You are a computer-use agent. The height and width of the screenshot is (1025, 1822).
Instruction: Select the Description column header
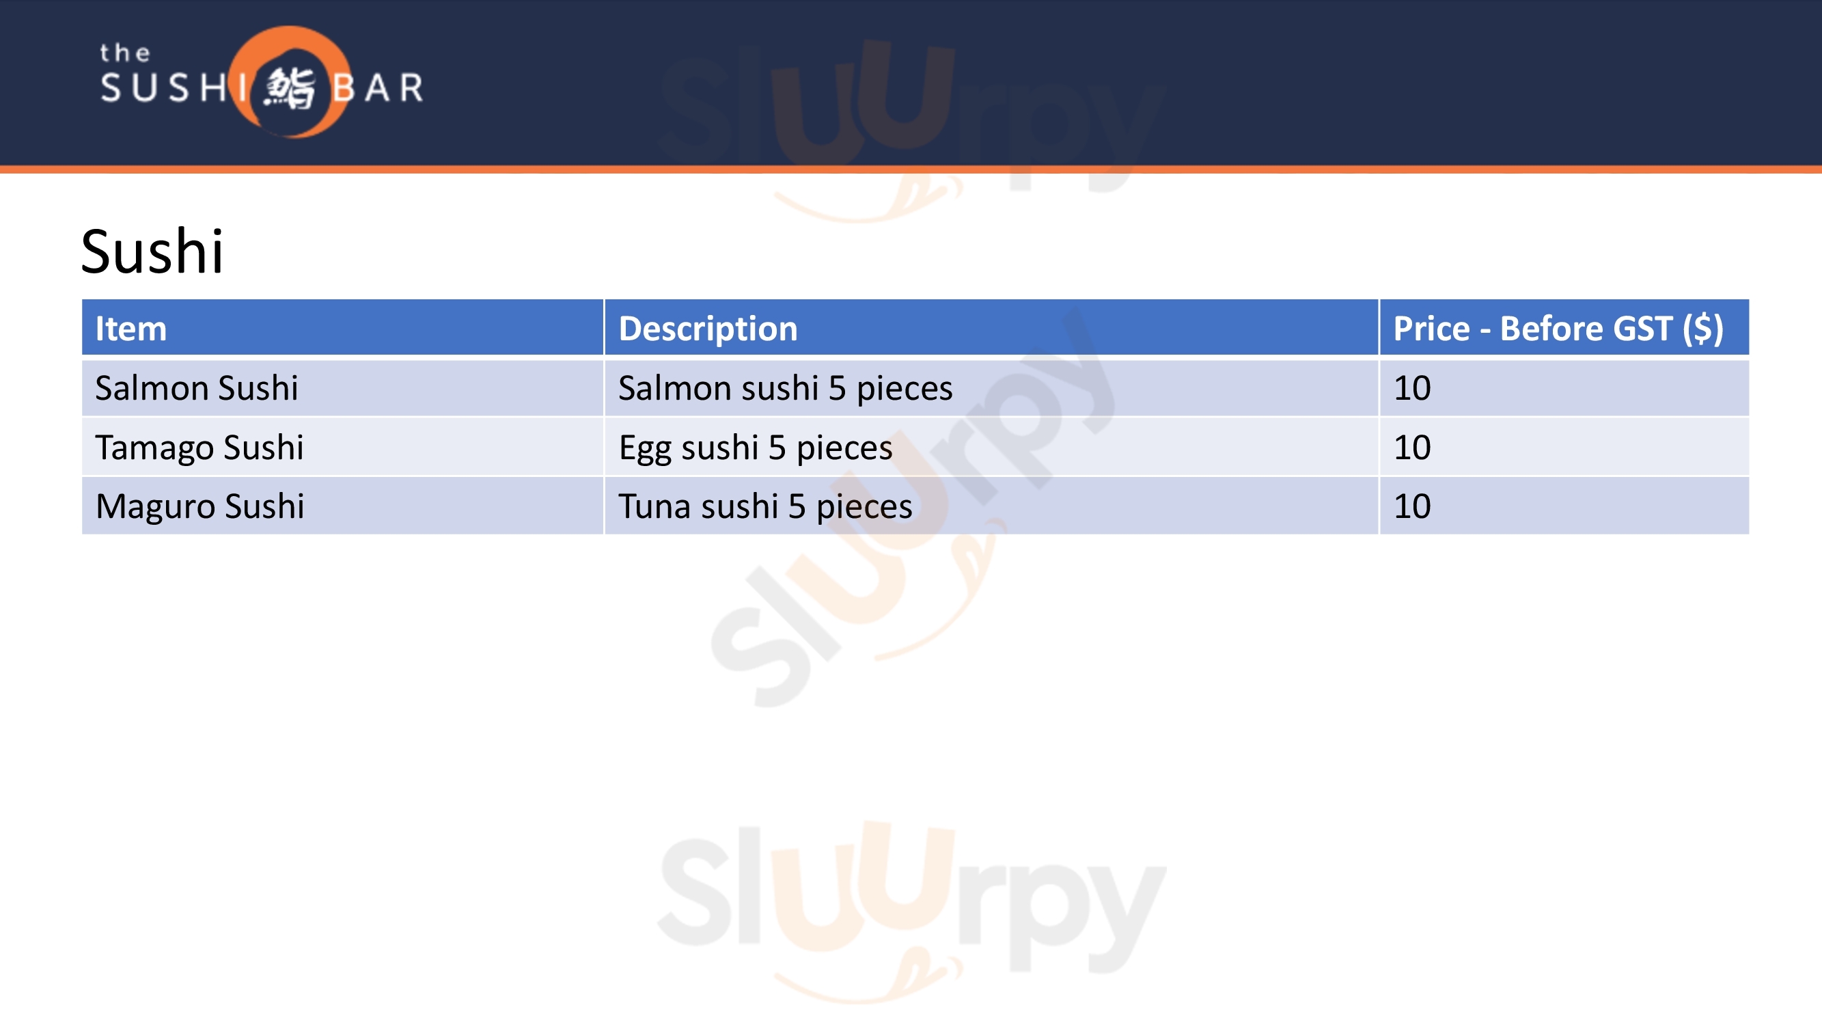(707, 328)
